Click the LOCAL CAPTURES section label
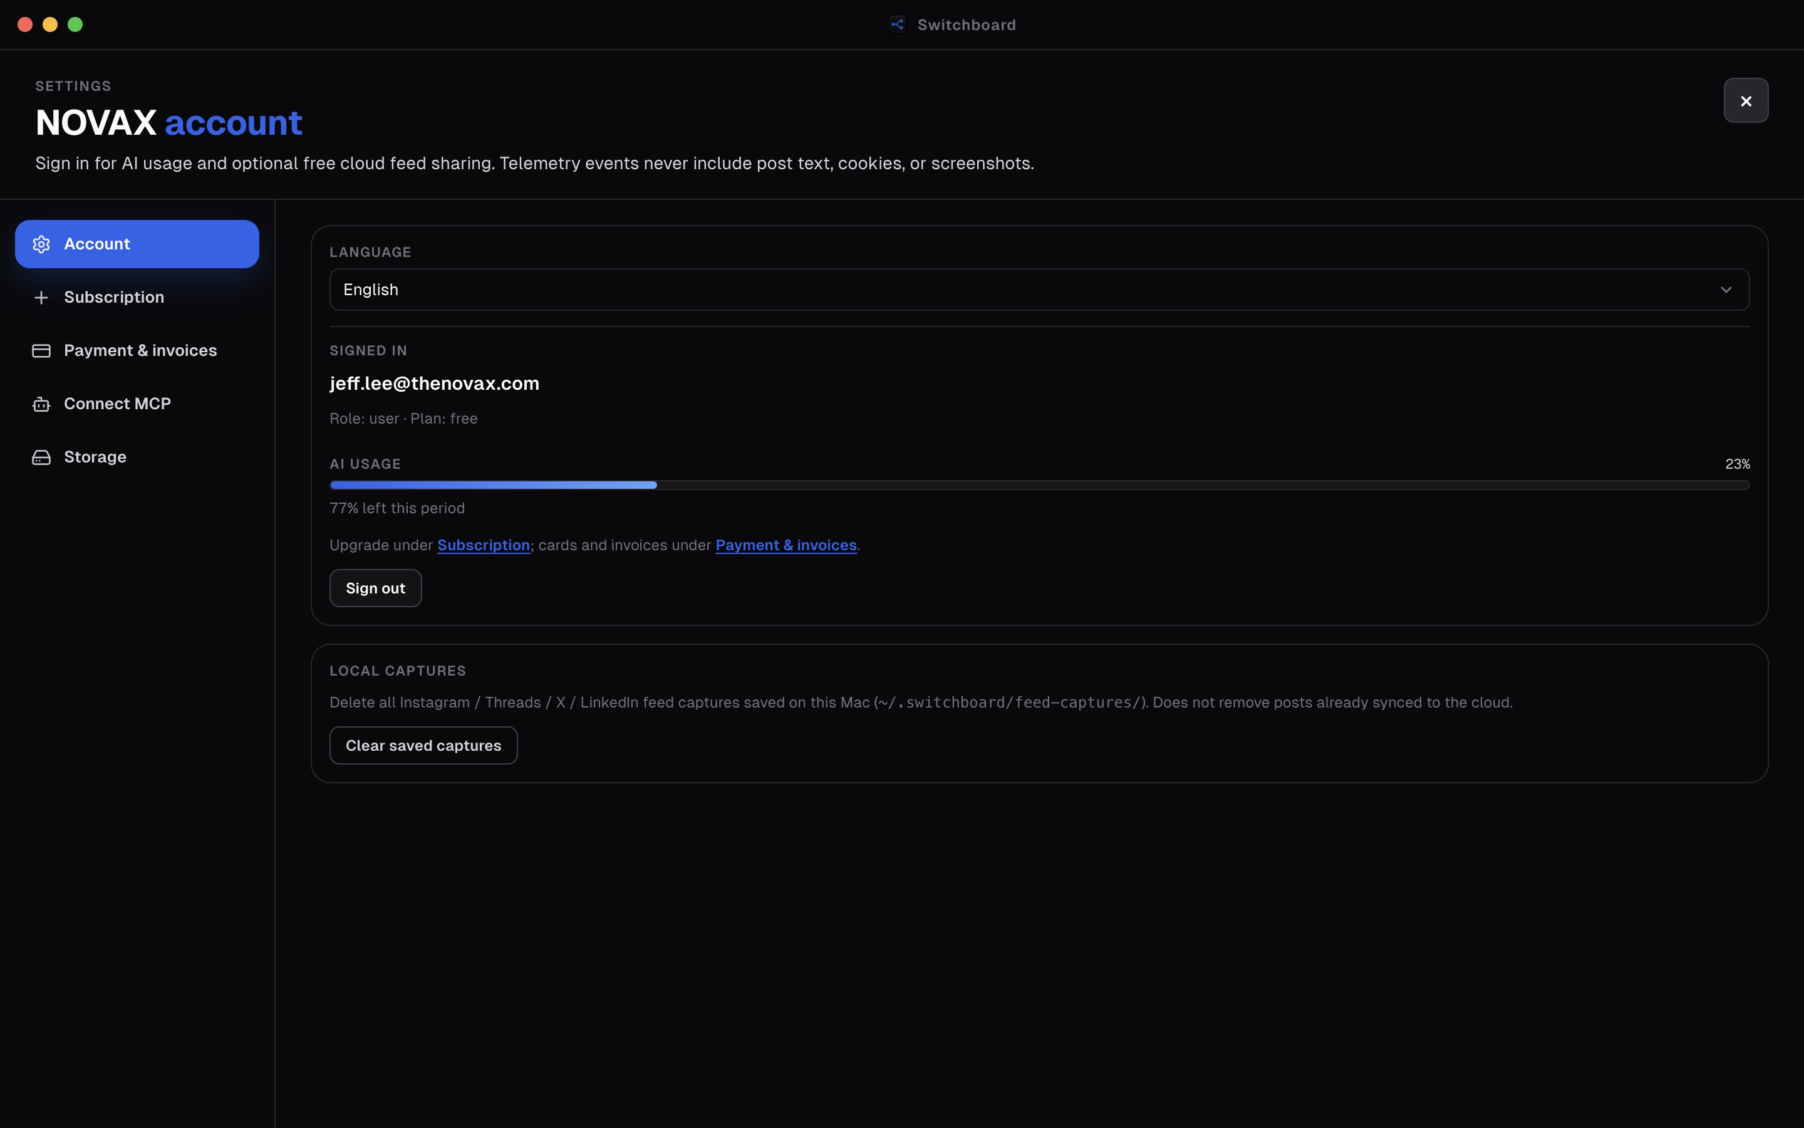Screen dimensions: 1804x1128 click(398, 671)
